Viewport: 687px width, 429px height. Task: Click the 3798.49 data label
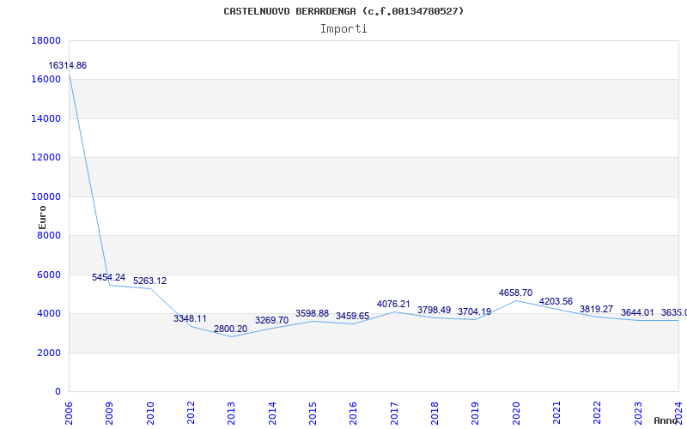click(435, 311)
